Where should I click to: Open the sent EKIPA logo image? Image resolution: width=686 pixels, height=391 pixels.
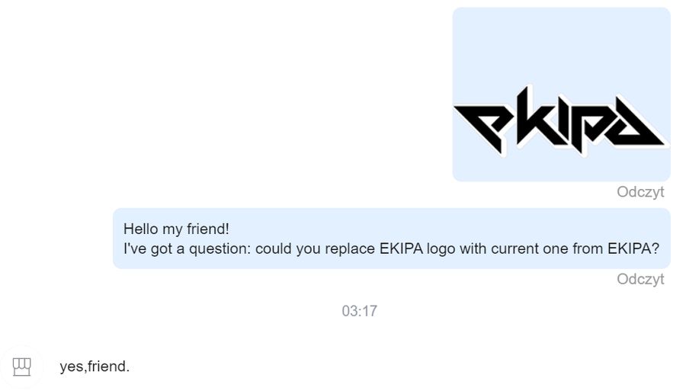(x=561, y=95)
